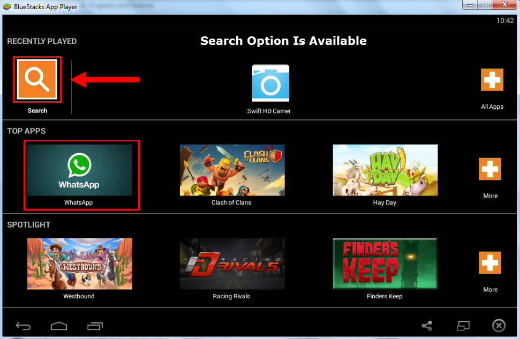The height and width of the screenshot is (339, 520).
Task: Open the Finders Keep thumbnail
Action: 386,263
